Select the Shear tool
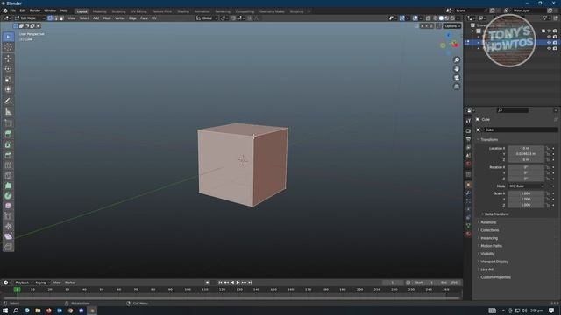 pos(8,236)
